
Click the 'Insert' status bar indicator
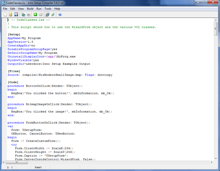(38, 167)
